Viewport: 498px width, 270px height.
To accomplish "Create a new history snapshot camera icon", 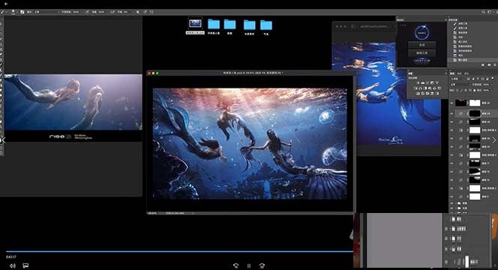I will (489, 64).
